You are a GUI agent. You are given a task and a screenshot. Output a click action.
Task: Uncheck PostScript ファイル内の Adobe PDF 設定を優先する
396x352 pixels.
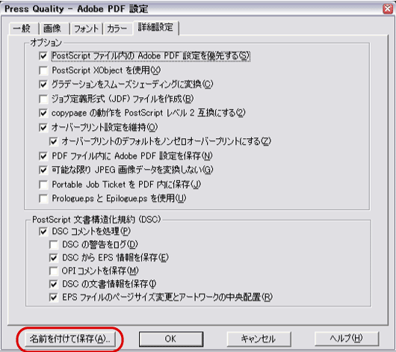(43, 56)
